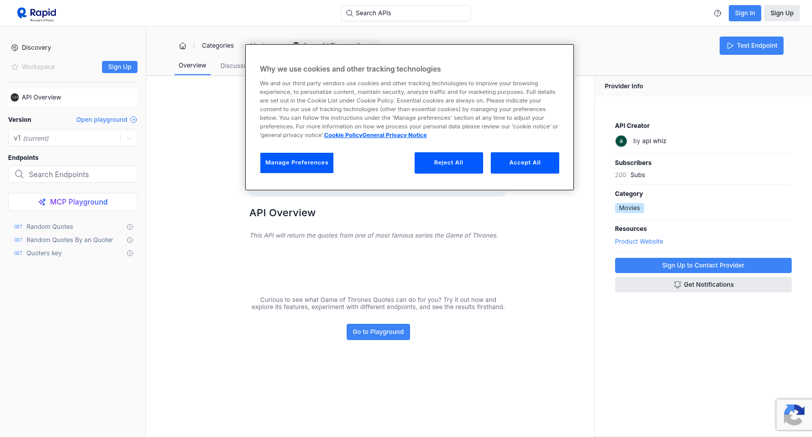Click the api whiz creator avatar
The height and width of the screenshot is (437, 812).
(x=621, y=141)
